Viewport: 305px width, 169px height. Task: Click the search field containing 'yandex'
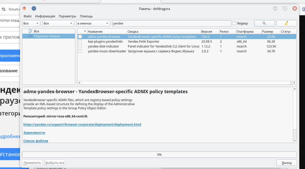pyautogui.click(x=171, y=23)
